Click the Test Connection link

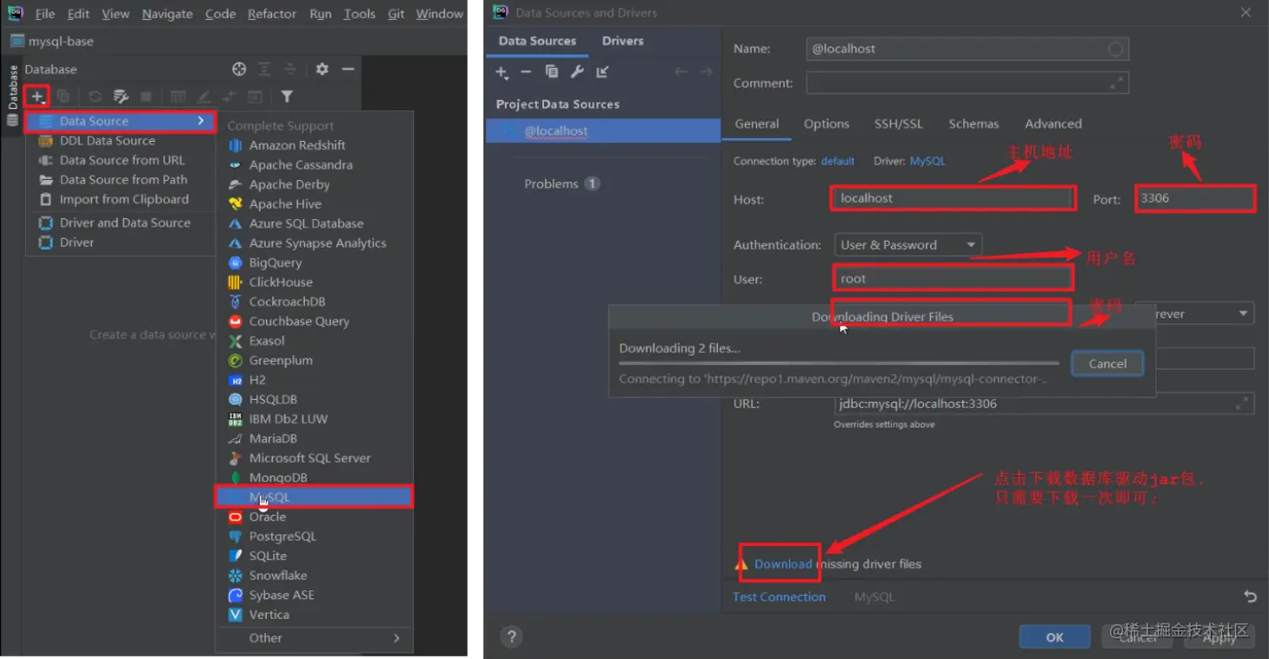(779, 597)
